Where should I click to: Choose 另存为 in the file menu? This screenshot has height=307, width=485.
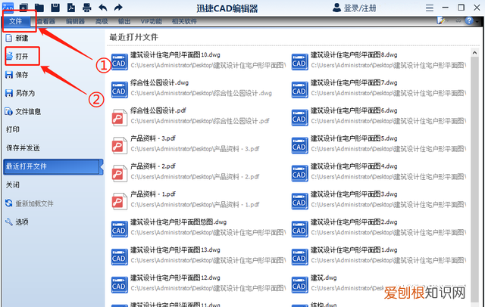20,93
